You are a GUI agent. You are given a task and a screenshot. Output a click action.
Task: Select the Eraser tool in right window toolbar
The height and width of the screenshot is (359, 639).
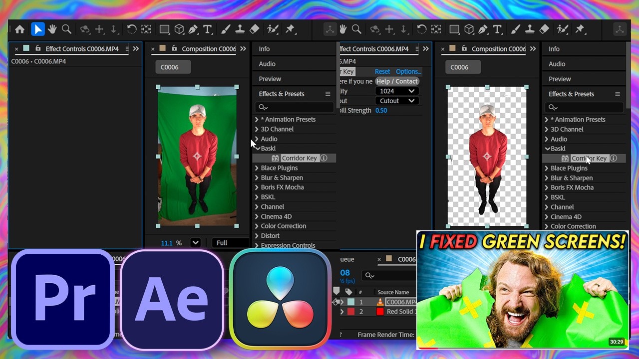[x=544, y=29]
